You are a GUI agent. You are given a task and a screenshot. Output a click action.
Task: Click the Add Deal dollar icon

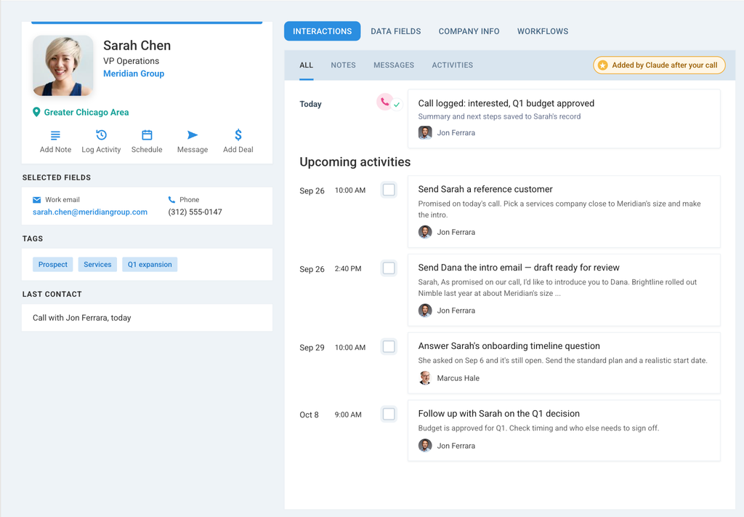tap(238, 135)
